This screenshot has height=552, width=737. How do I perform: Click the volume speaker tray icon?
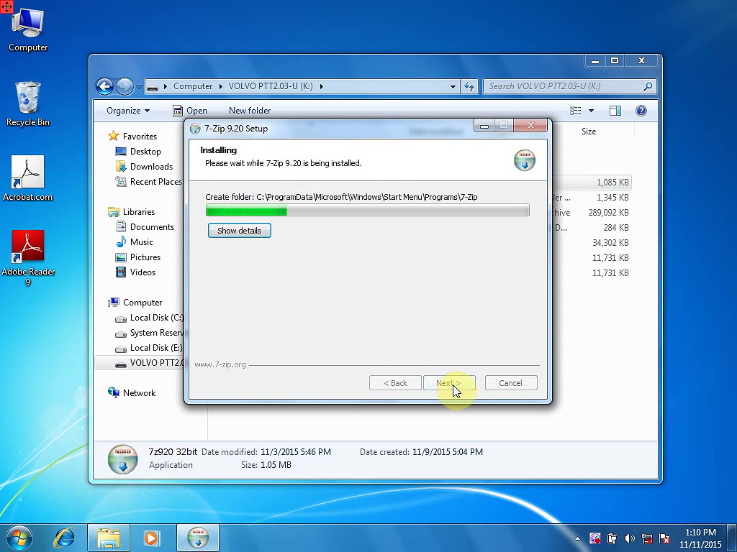click(x=629, y=538)
